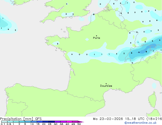Click the 30–35 mm purple legend swatch
The image size is (162, 125).
(x=57, y=122)
